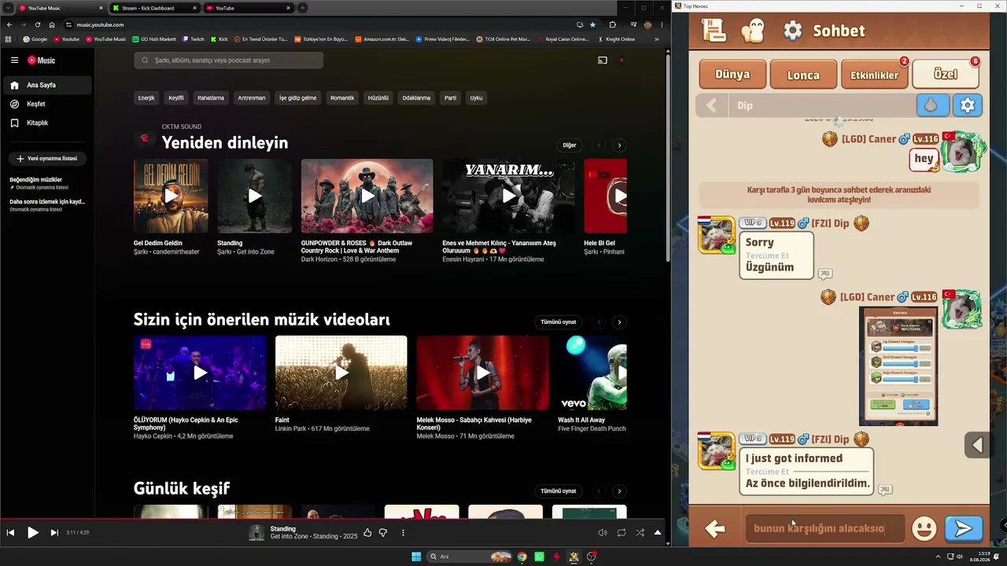Select the Antrenman mood chip

(252, 98)
